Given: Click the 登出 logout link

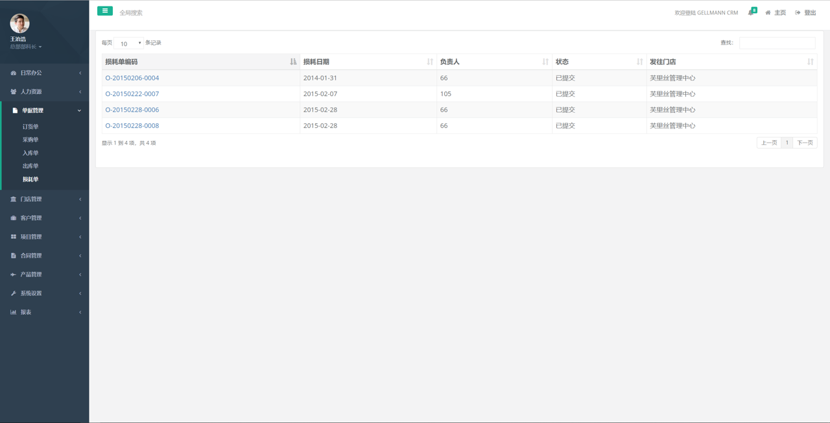Looking at the screenshot, I should pyautogui.click(x=806, y=12).
